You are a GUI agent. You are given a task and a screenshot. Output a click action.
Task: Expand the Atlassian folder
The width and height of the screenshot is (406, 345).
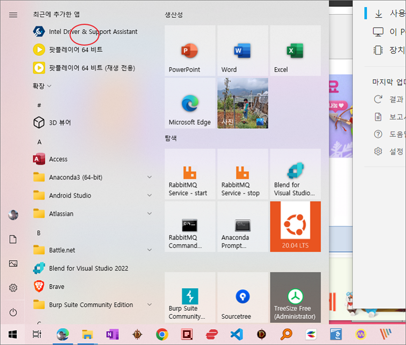(93, 214)
